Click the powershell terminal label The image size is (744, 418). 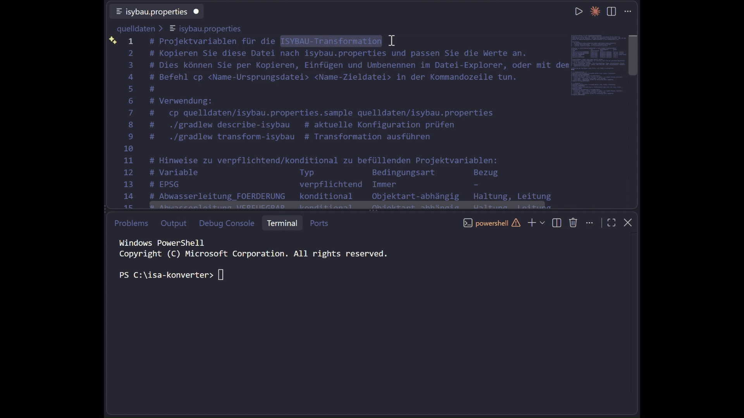coord(491,223)
